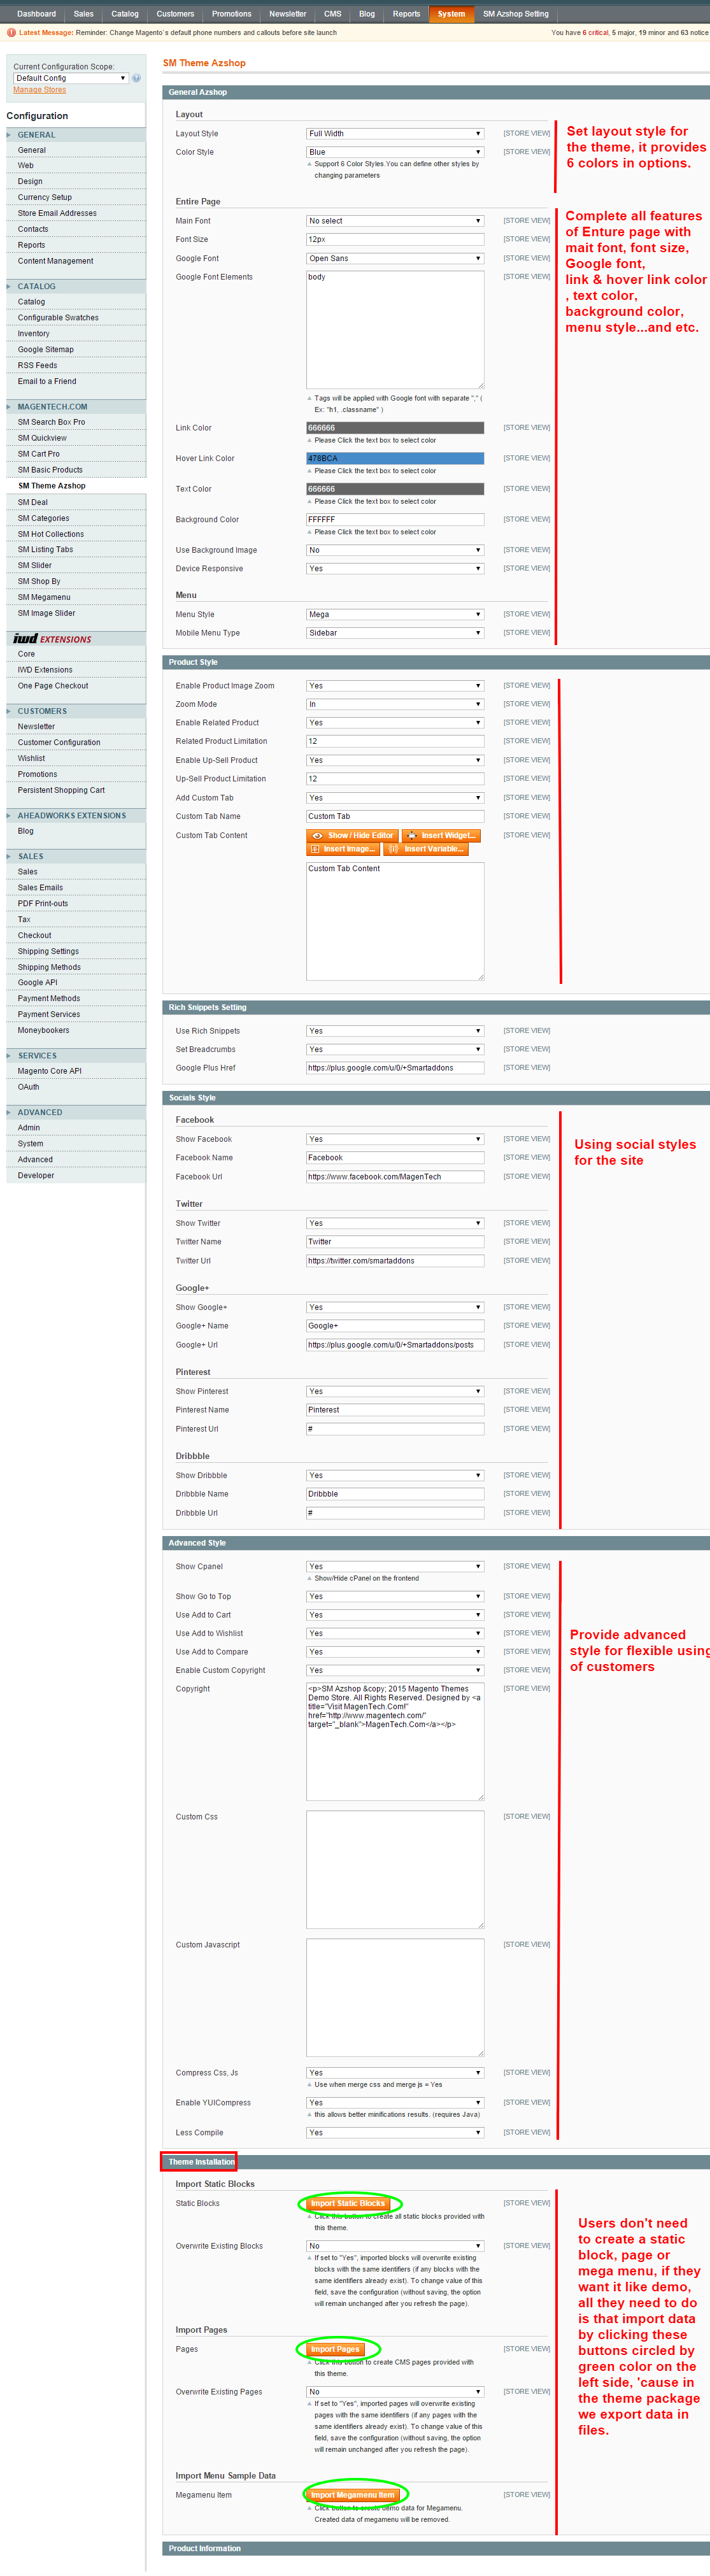
Task: Open the Show Cpanel dropdown
Action: tap(395, 1566)
